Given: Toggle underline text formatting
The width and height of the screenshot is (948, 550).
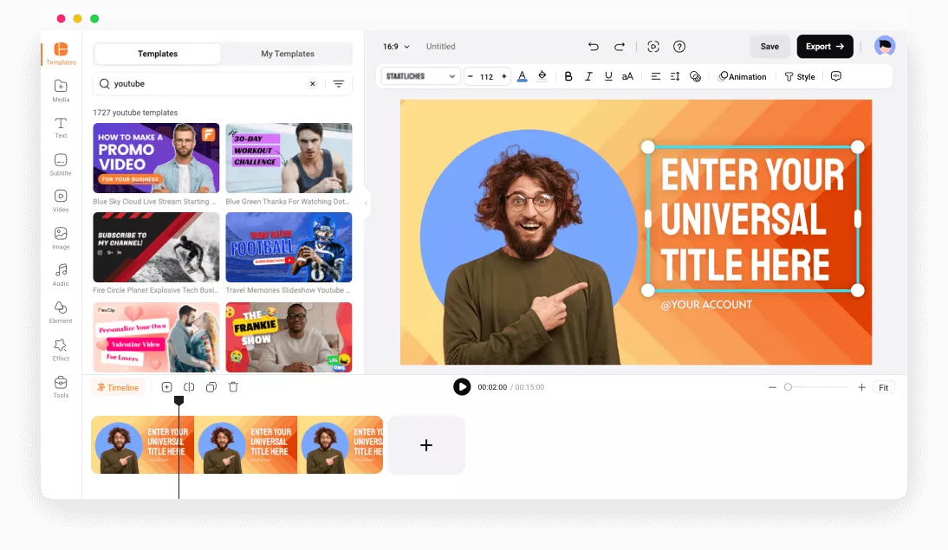Looking at the screenshot, I should pos(608,76).
